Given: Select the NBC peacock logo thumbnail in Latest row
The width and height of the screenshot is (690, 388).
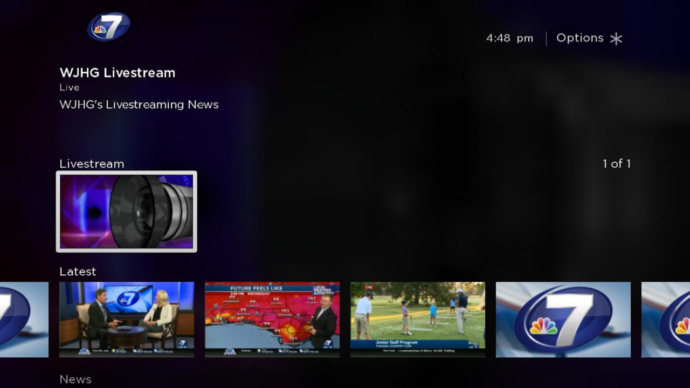Looking at the screenshot, I should click(563, 319).
